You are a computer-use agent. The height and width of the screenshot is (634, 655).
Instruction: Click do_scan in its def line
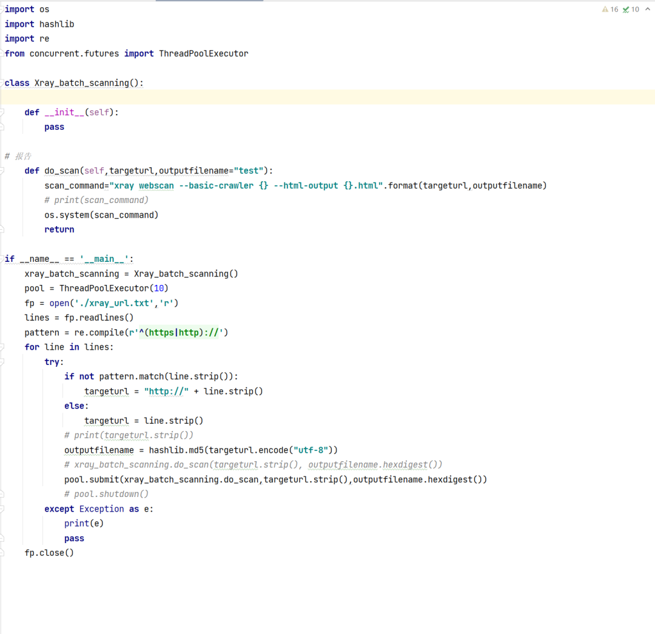(x=62, y=171)
